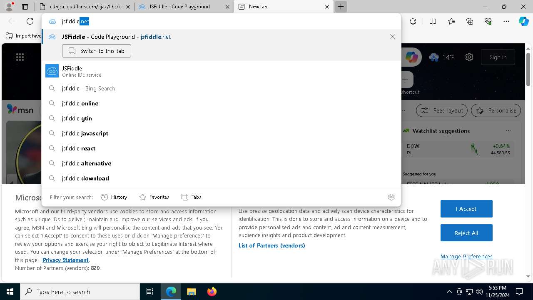Image resolution: width=533 pixels, height=300 pixels.
Task: Select JSFiddle - Code Playground suggestion
Action: point(221,37)
